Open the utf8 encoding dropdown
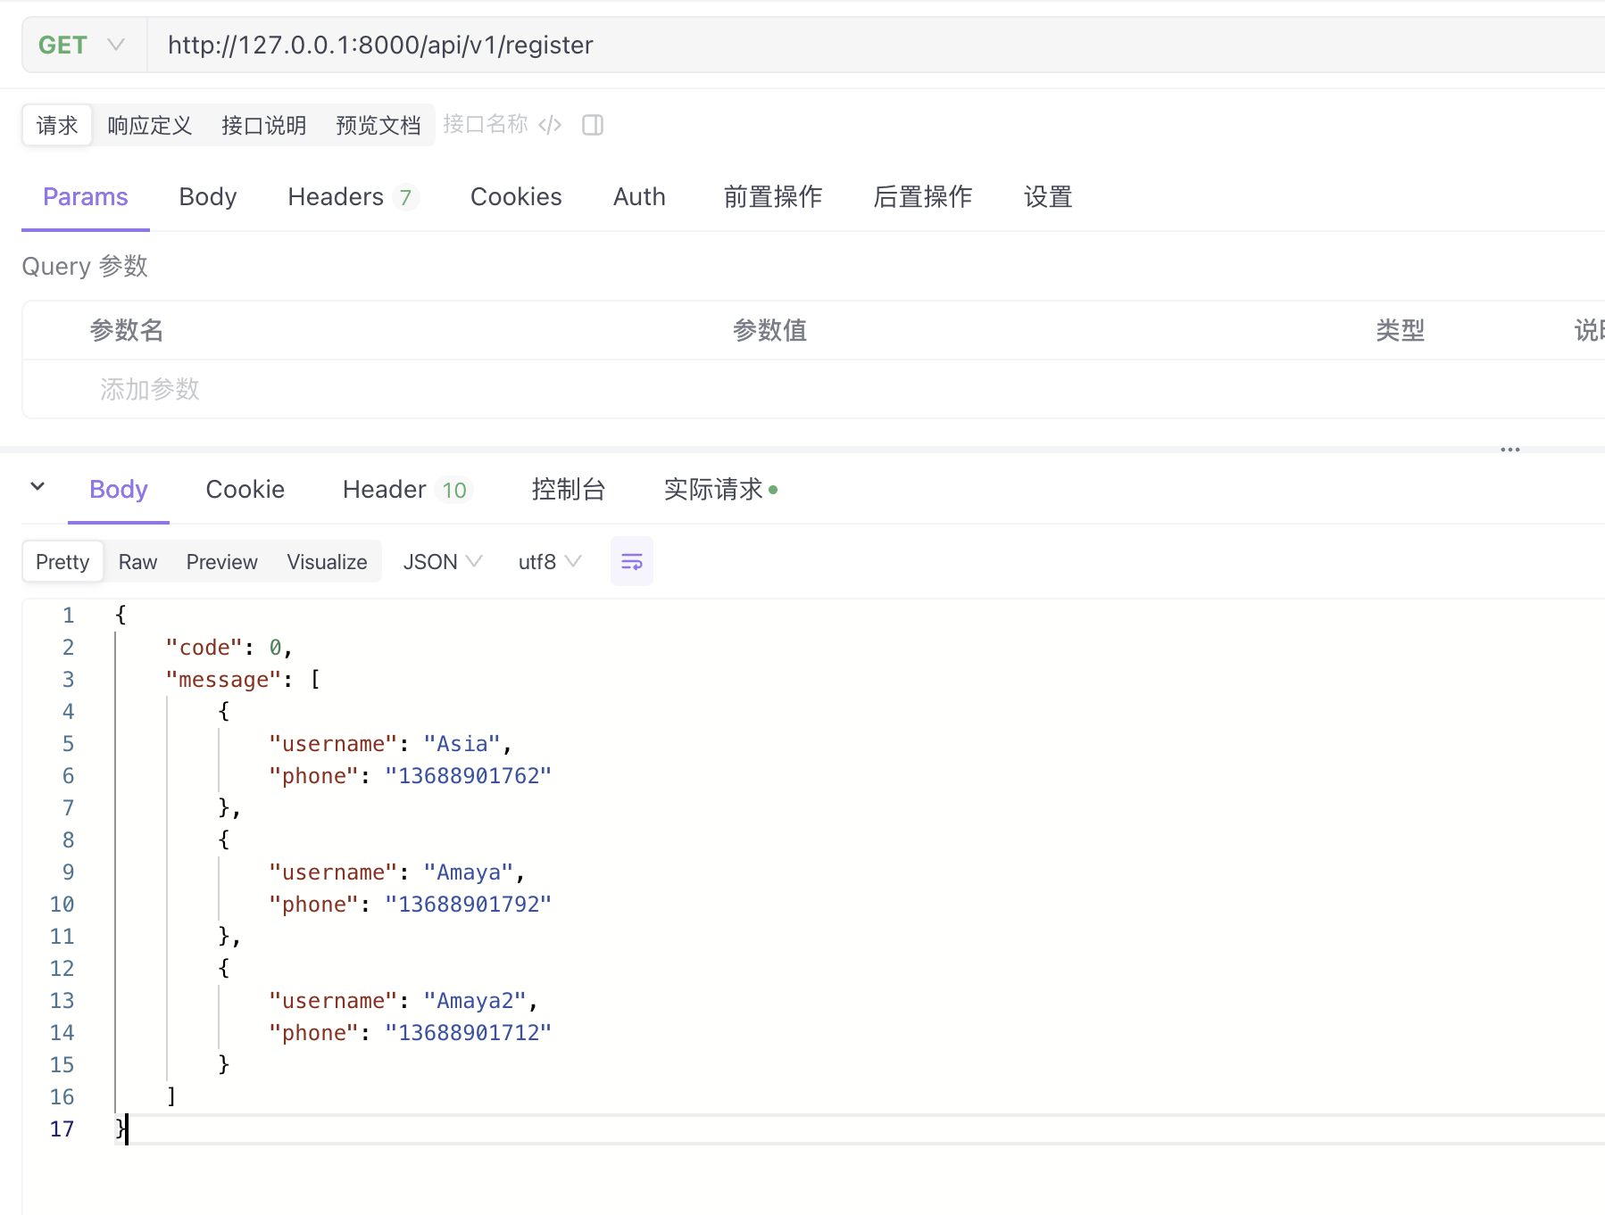Screen dimensions: 1605x1215 coord(549,562)
